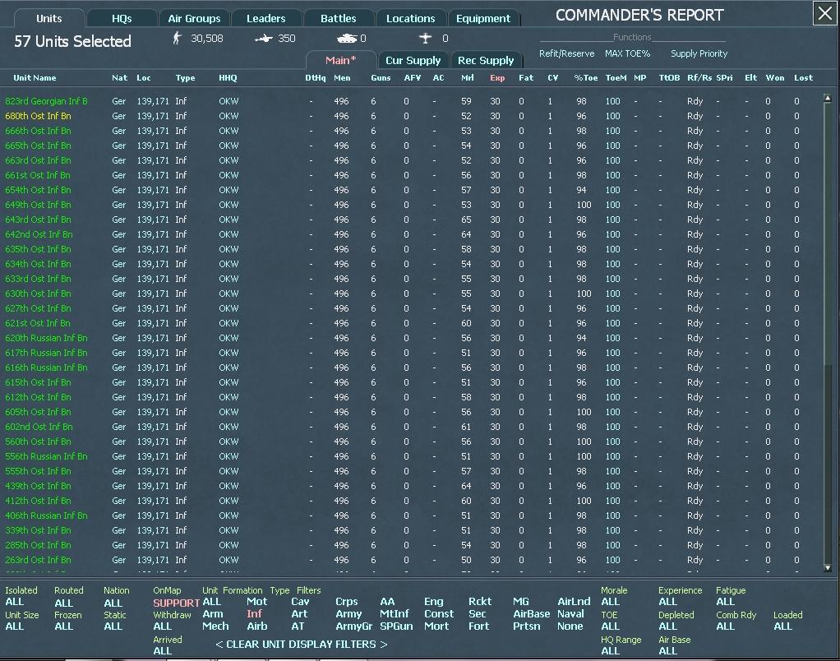Toggle the Mot unit type filter
Image resolution: width=840 pixels, height=661 pixels.
[x=256, y=602]
